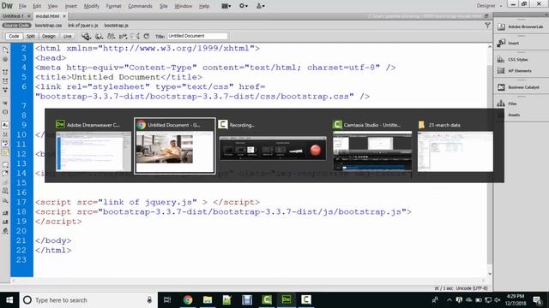Open related file link of jquery.js
The height and width of the screenshot is (308, 549).
point(83,26)
